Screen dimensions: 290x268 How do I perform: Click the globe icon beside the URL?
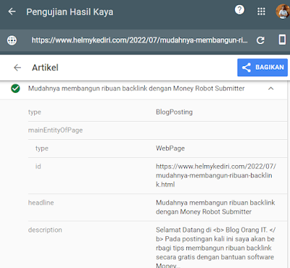(x=12, y=40)
